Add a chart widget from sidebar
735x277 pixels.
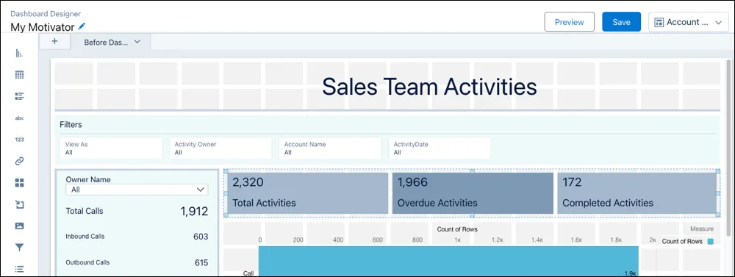pos(19,53)
